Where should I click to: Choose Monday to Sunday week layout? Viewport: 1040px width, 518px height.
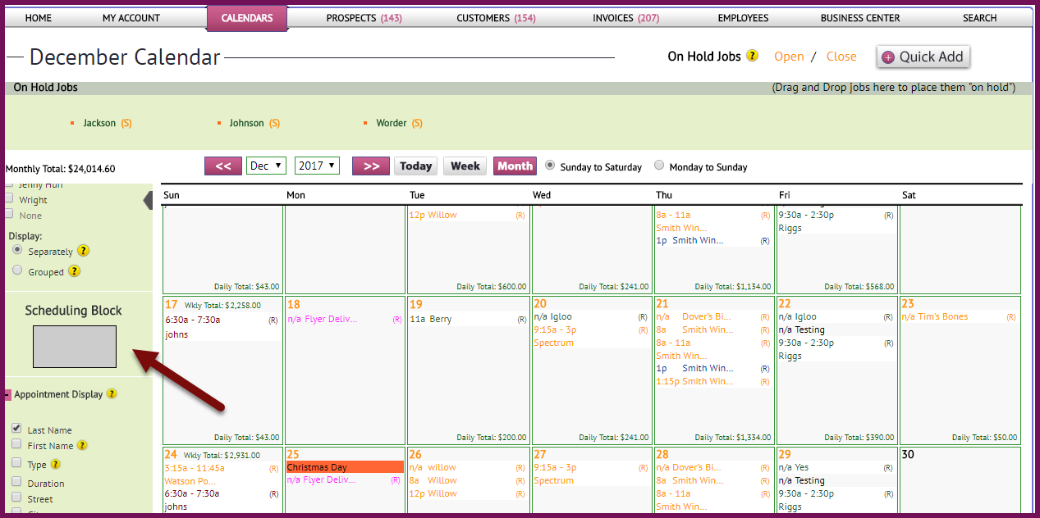(659, 165)
